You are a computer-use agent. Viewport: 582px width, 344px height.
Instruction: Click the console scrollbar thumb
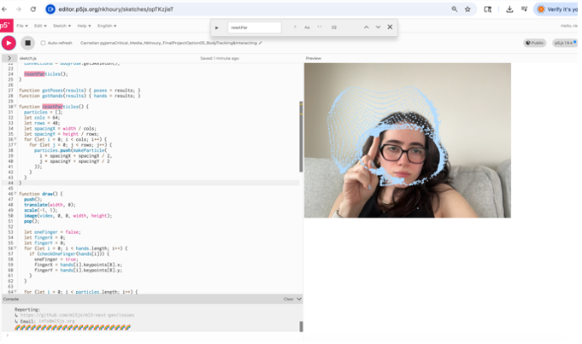click(x=301, y=326)
